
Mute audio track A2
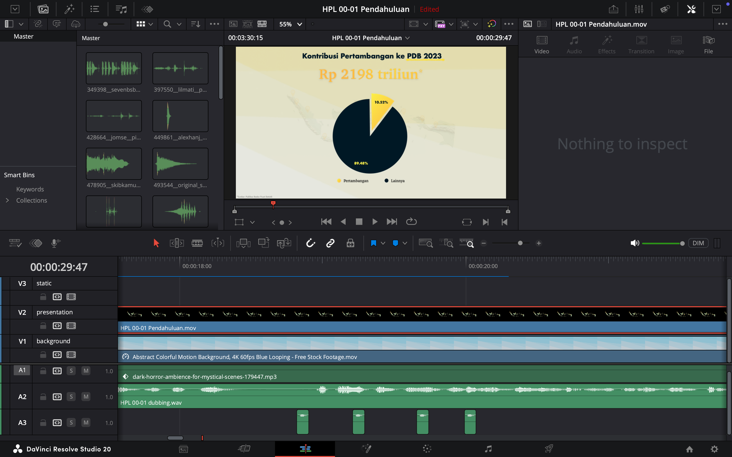point(86,397)
